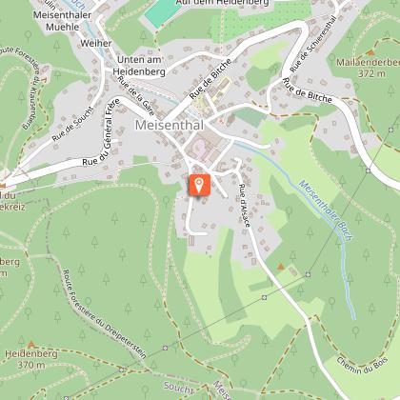
Task: Click the Meisenthal town label
Action: (170, 125)
